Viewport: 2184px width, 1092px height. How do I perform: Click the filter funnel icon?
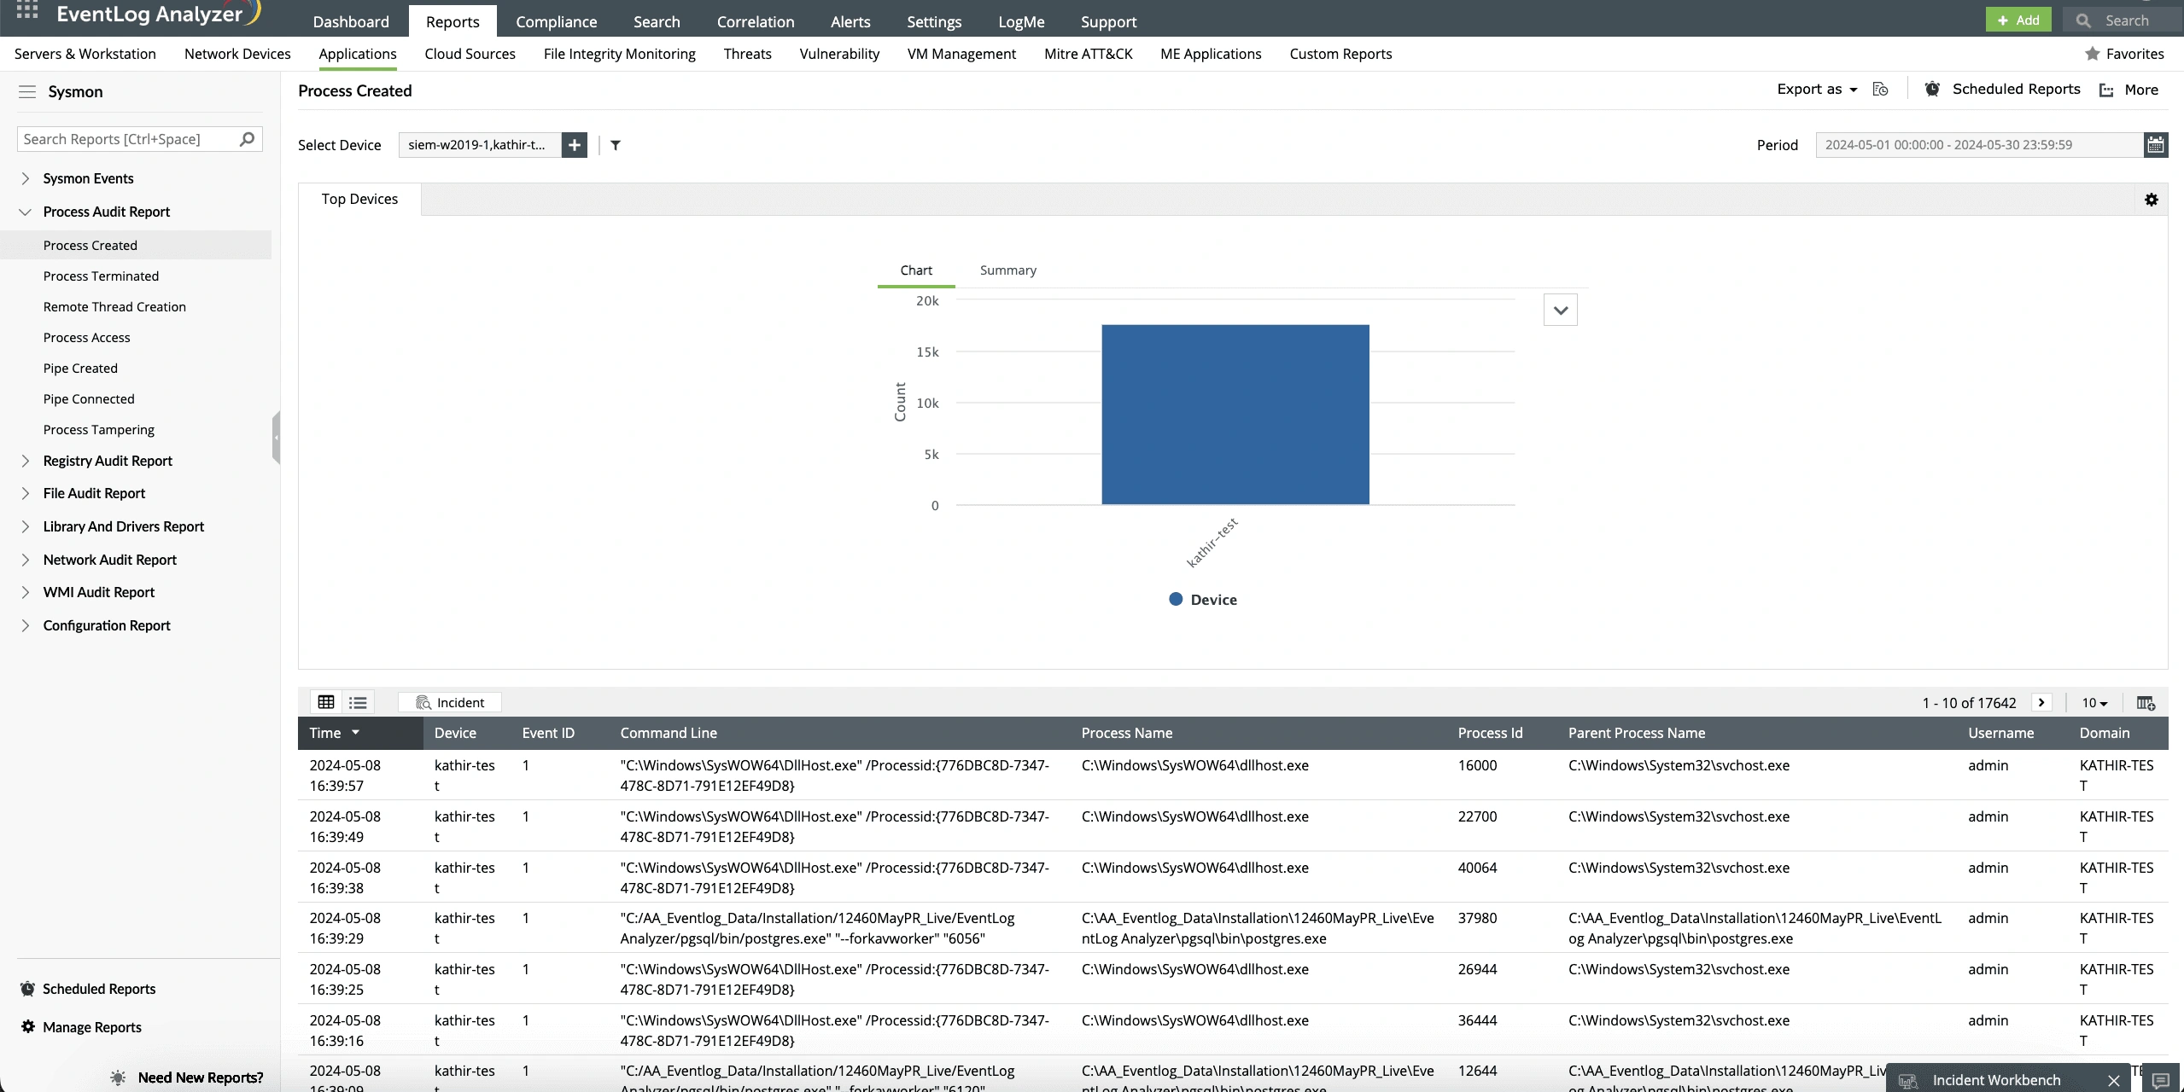(x=616, y=145)
